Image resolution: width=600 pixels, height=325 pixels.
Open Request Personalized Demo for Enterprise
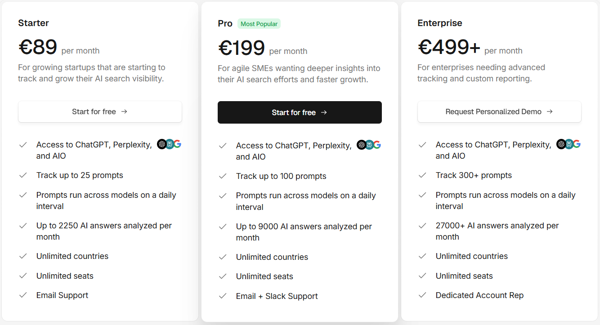tap(499, 111)
